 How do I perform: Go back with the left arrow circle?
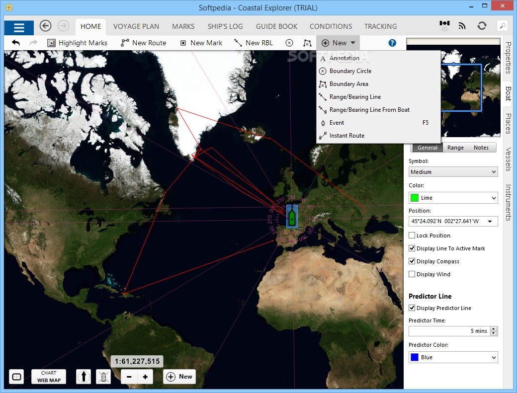(46, 26)
